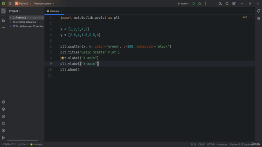Click the project panel horizontal scrollbar

[23, 140]
